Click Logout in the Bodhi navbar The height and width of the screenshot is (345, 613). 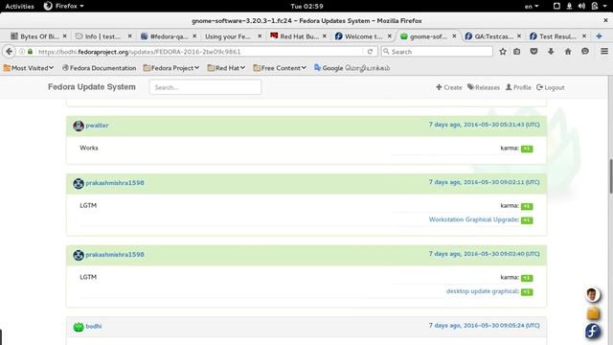[551, 87]
